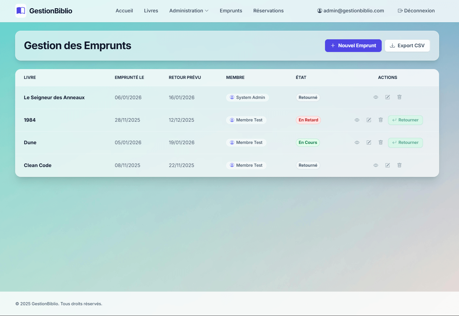The height and width of the screenshot is (316, 459).
Task: Export loans with Export CSV
Action: [407, 46]
